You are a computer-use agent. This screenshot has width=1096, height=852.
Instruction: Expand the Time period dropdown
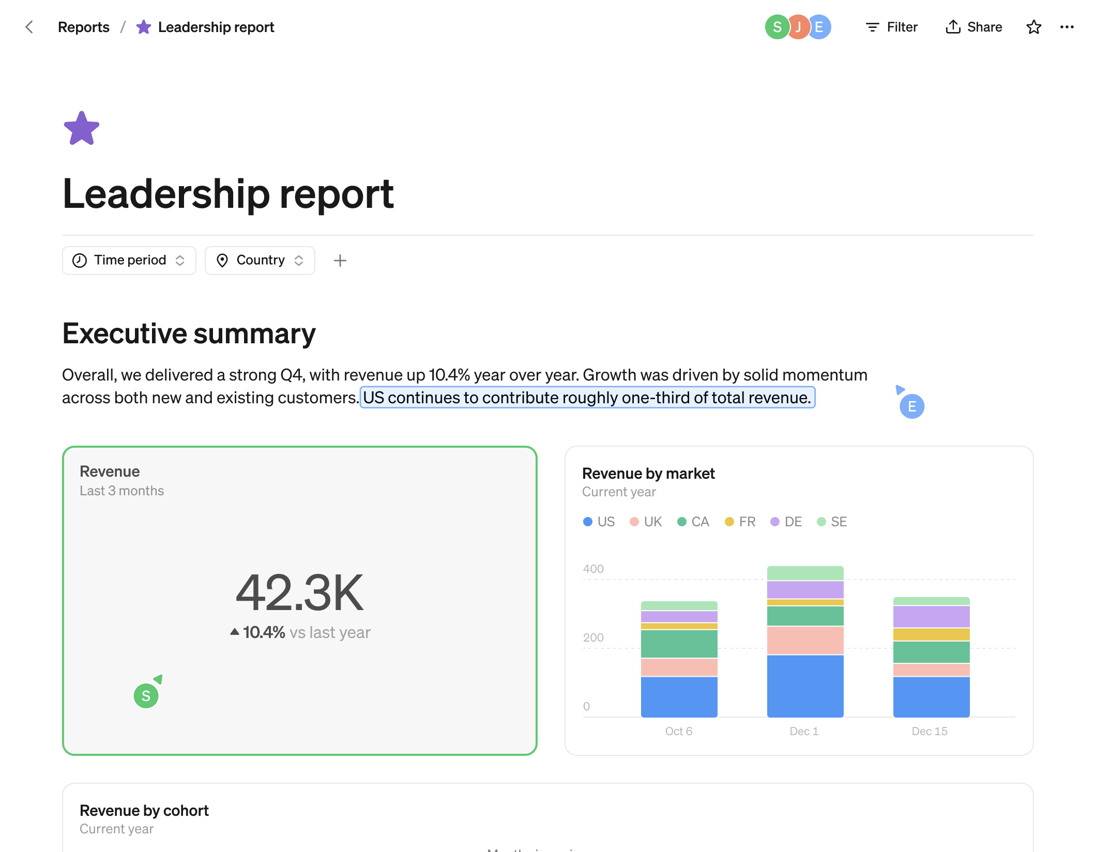(x=129, y=261)
